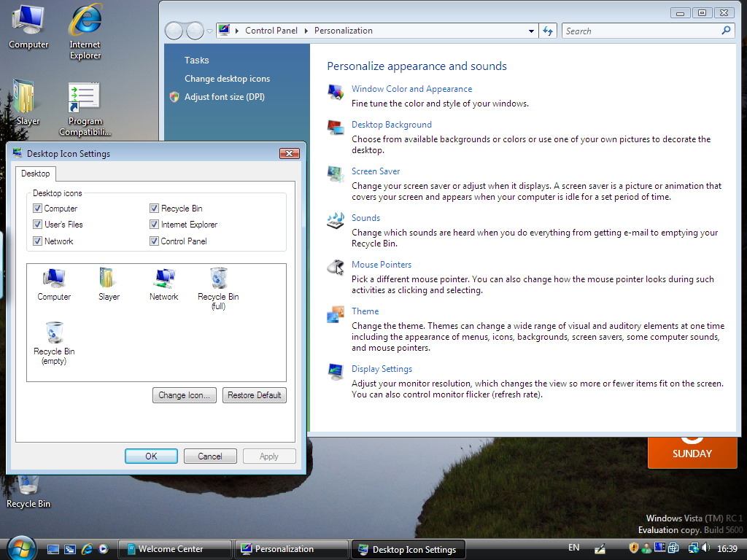The height and width of the screenshot is (560, 747).
Task: Select the Recycle Bin on the desktop
Action: 28,492
